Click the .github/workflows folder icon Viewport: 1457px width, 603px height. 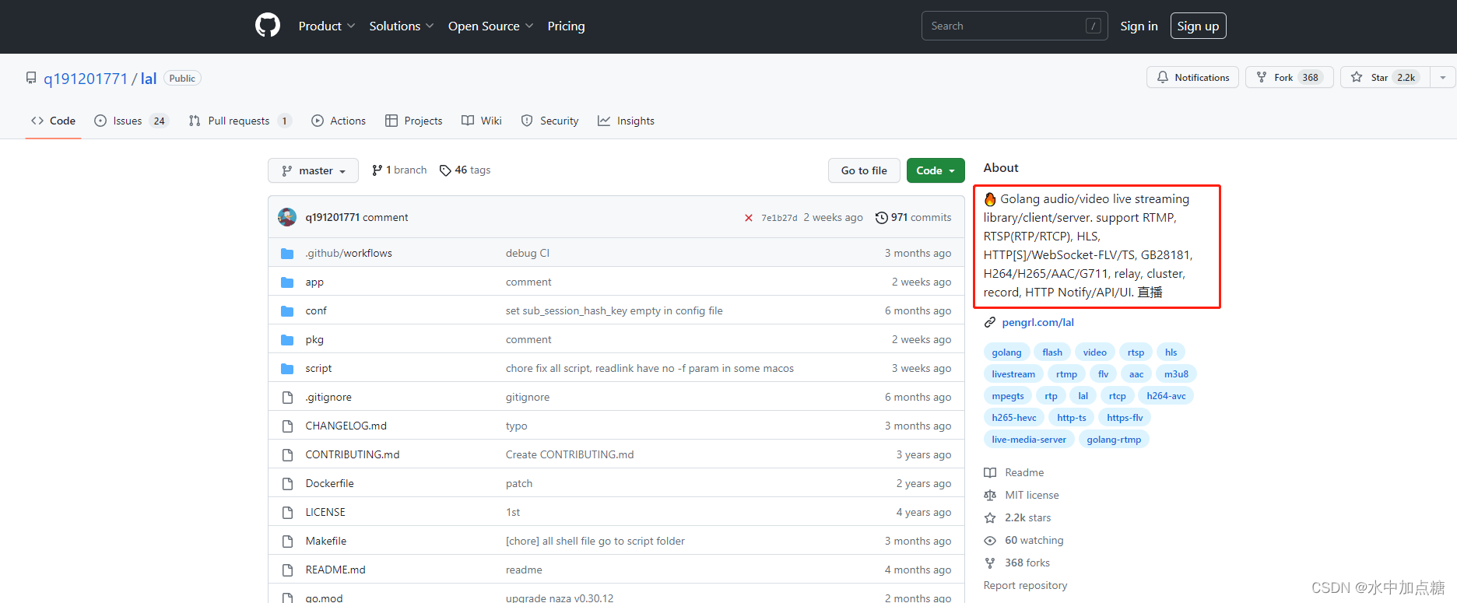tap(287, 254)
